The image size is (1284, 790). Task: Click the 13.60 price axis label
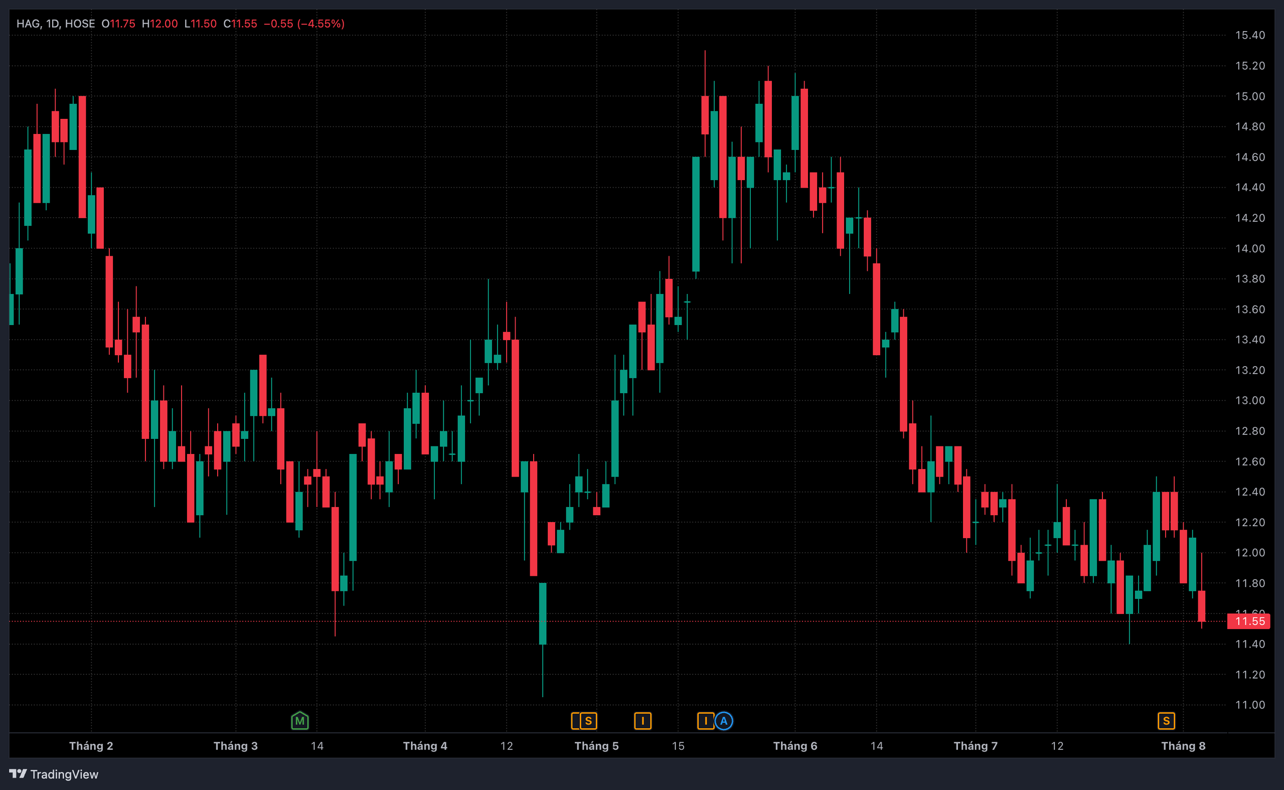[1250, 309]
